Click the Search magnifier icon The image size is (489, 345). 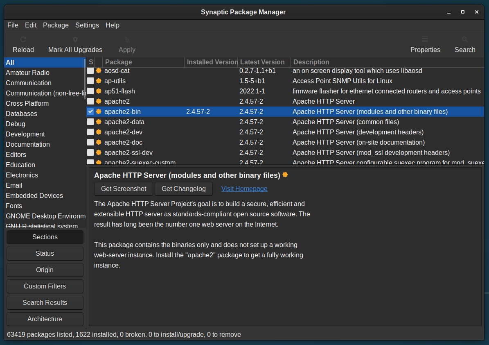[465, 40]
